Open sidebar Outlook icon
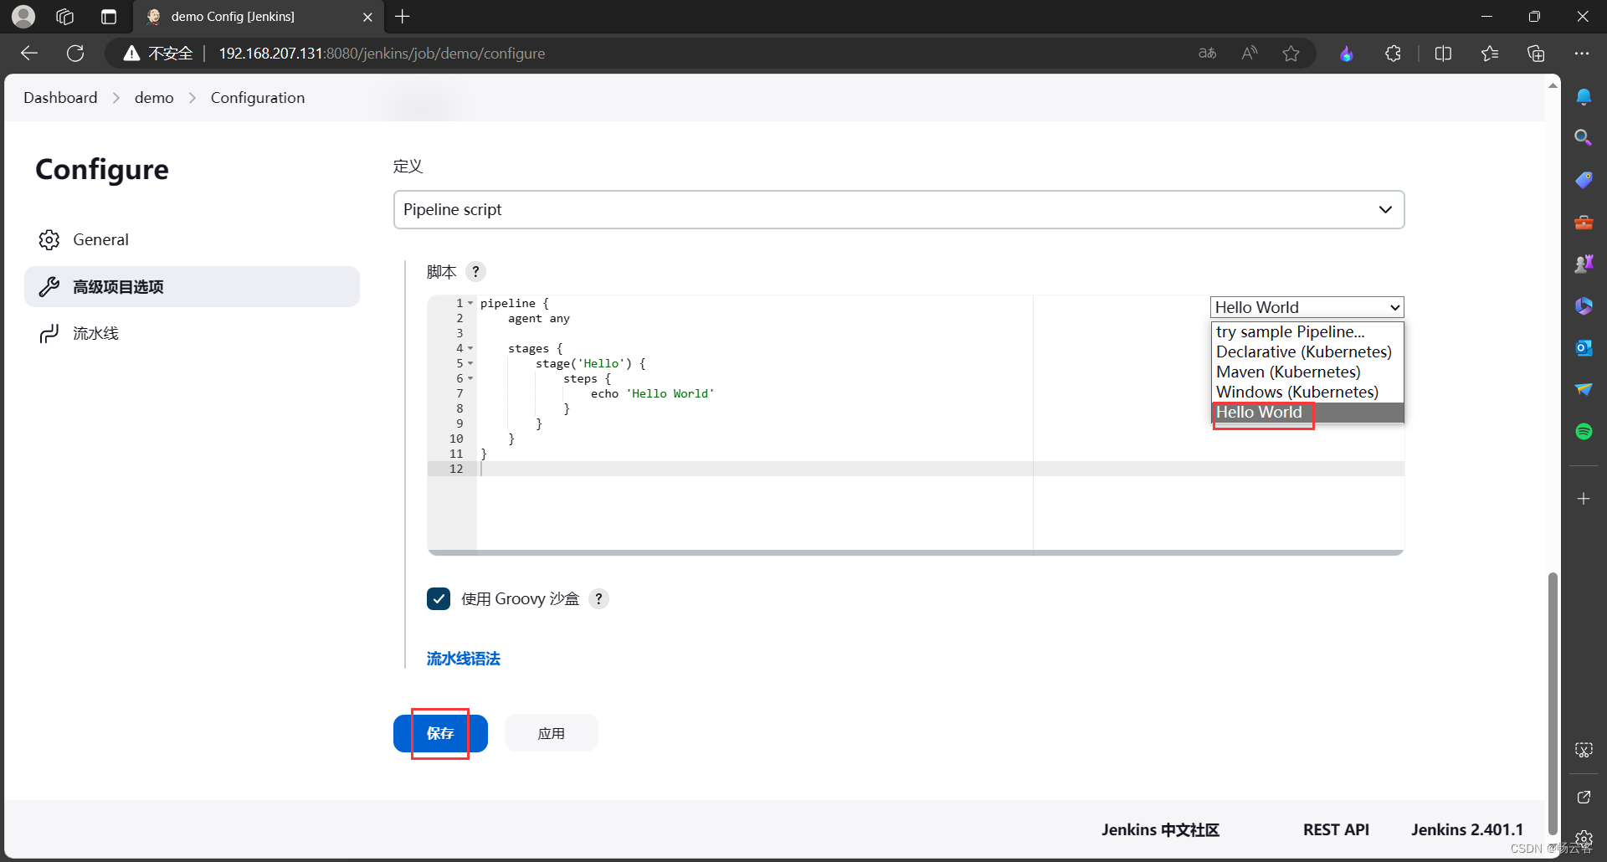This screenshot has height=862, width=1607. 1584,347
